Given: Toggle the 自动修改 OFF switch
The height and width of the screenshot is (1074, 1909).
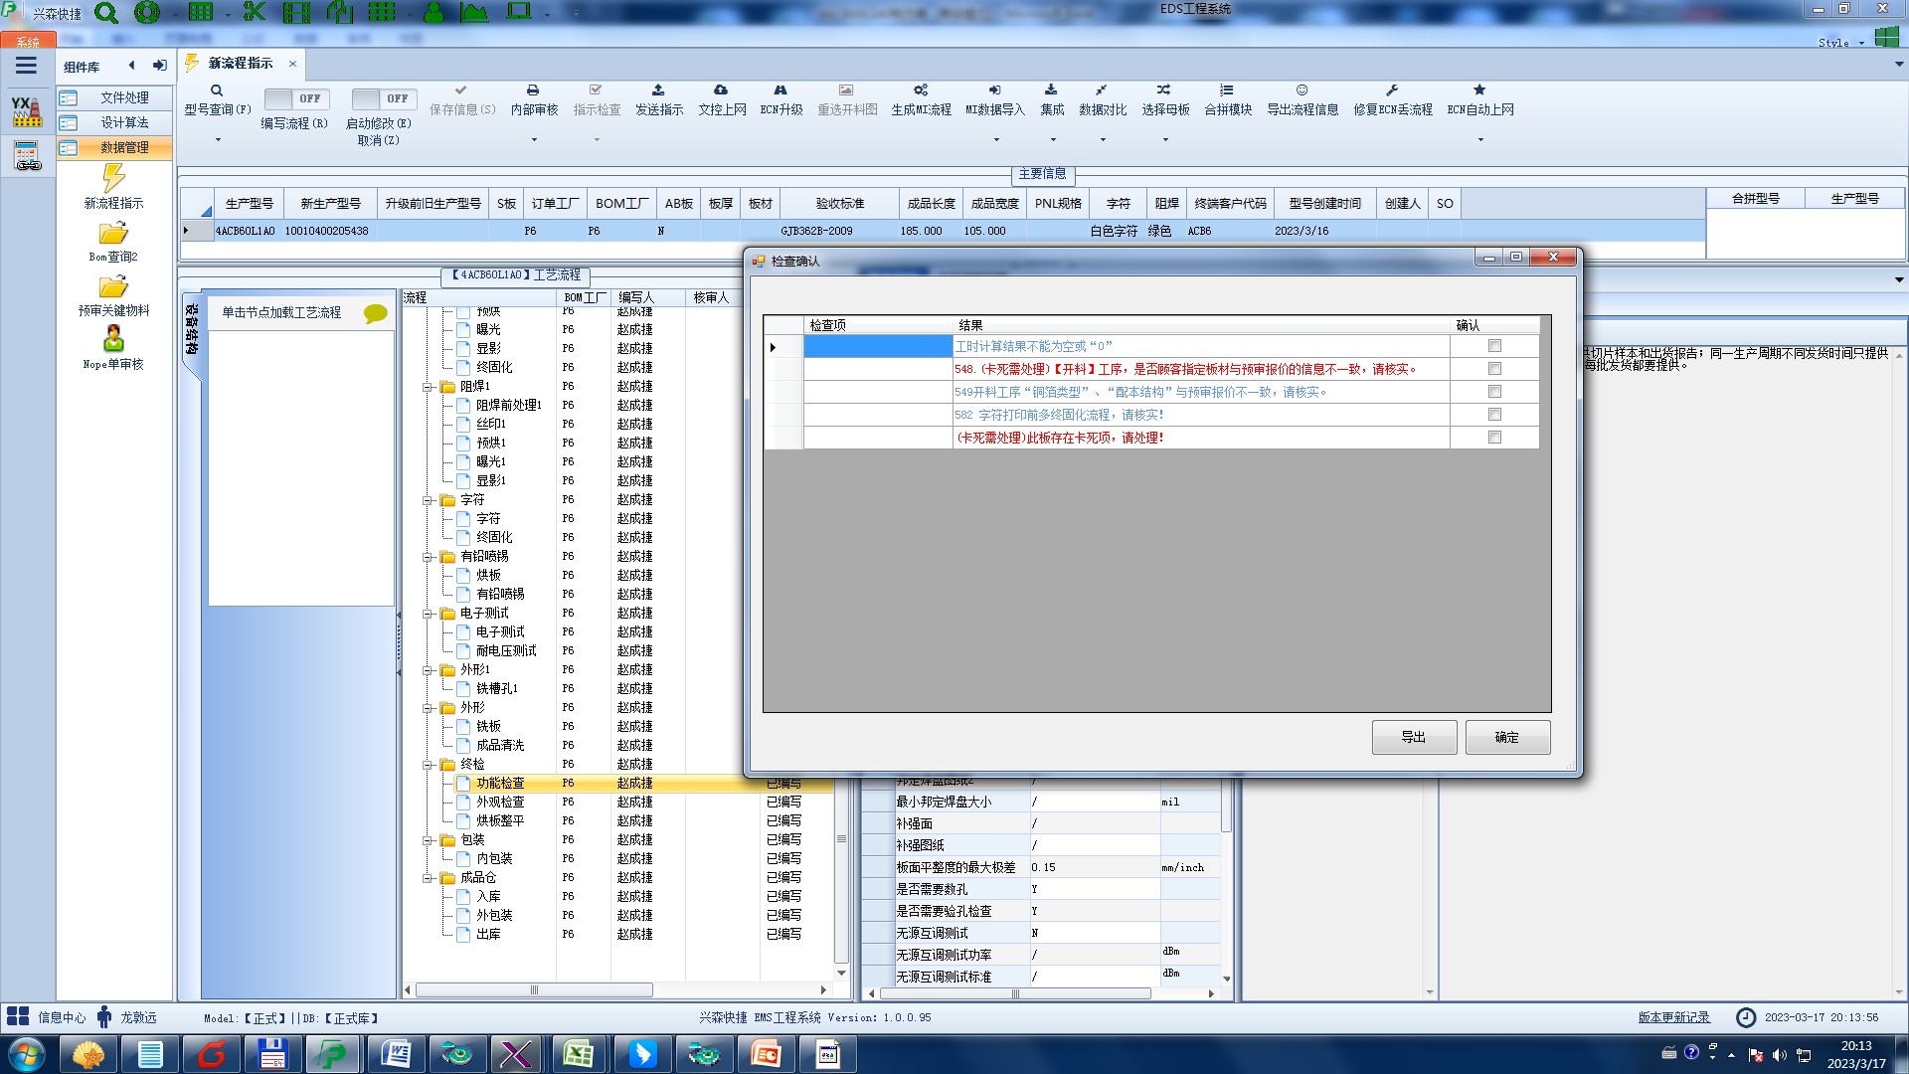Looking at the screenshot, I should [383, 98].
